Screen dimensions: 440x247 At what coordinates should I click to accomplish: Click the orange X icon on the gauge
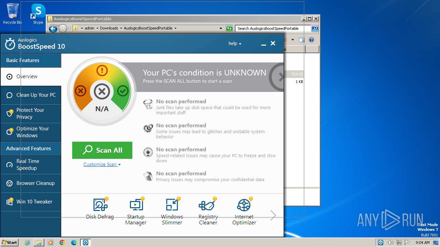pyautogui.click(x=80, y=91)
